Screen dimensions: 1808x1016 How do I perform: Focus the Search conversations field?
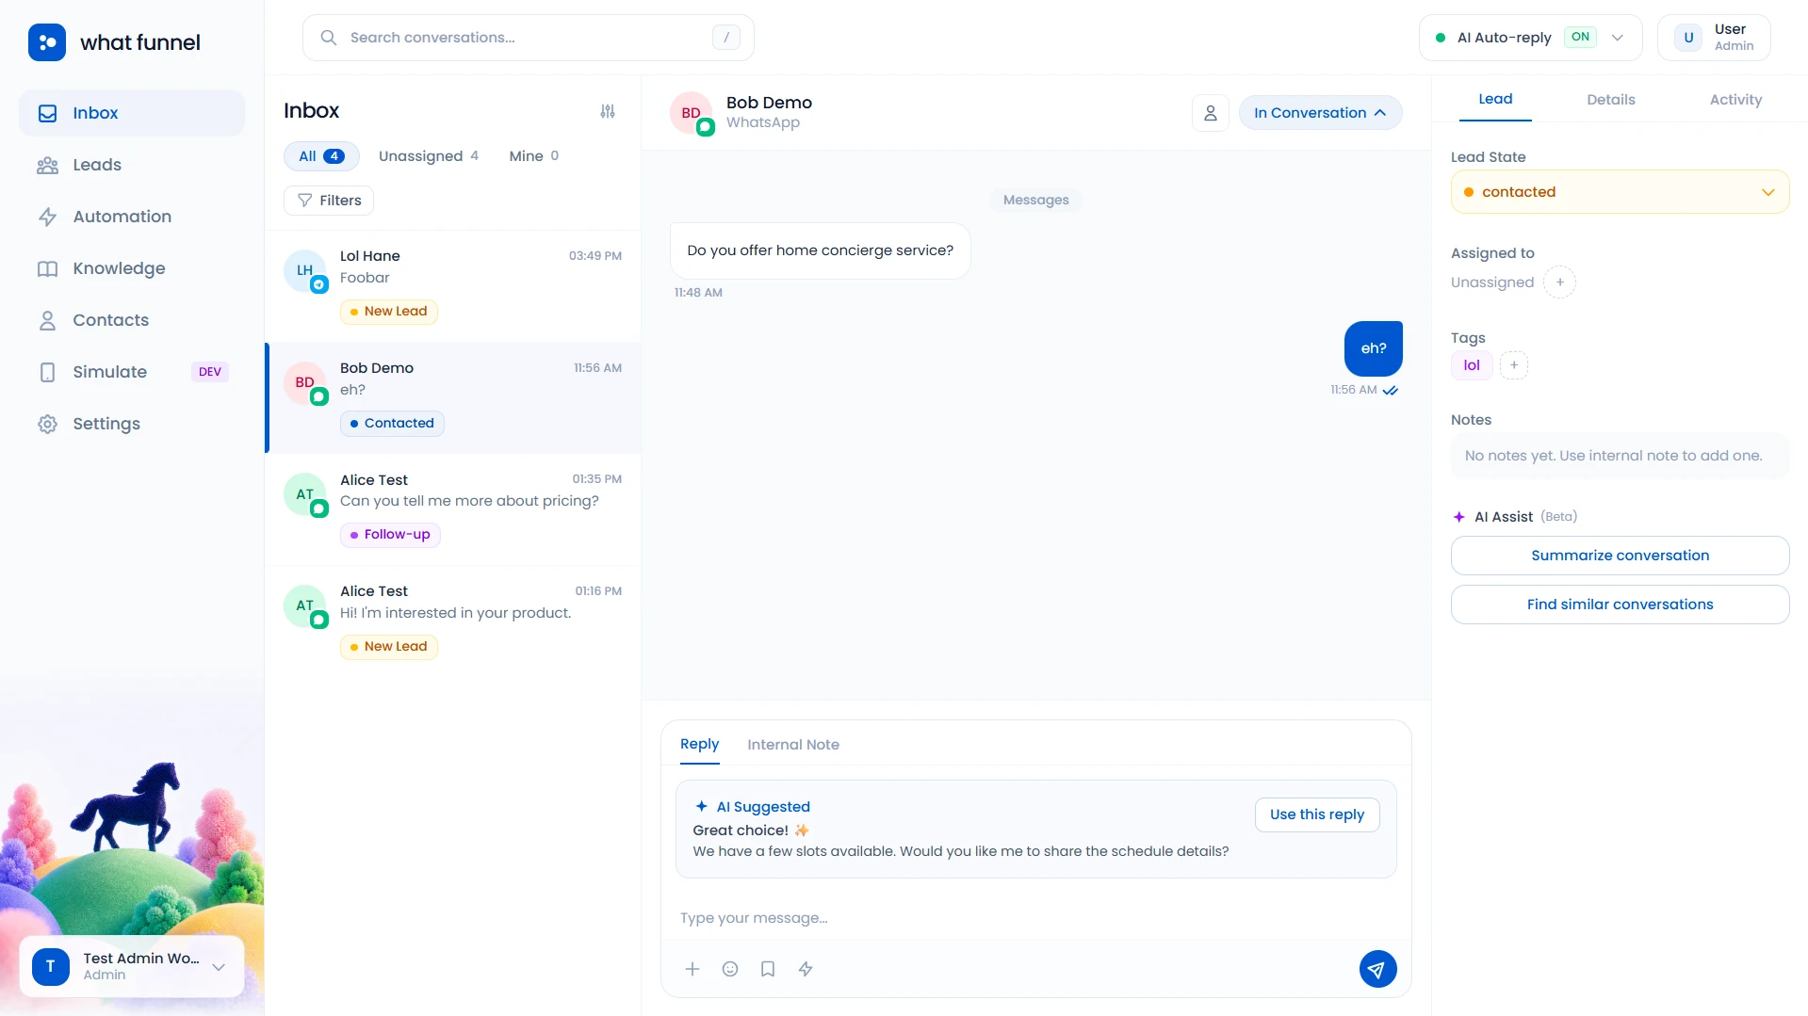pyautogui.click(x=528, y=38)
